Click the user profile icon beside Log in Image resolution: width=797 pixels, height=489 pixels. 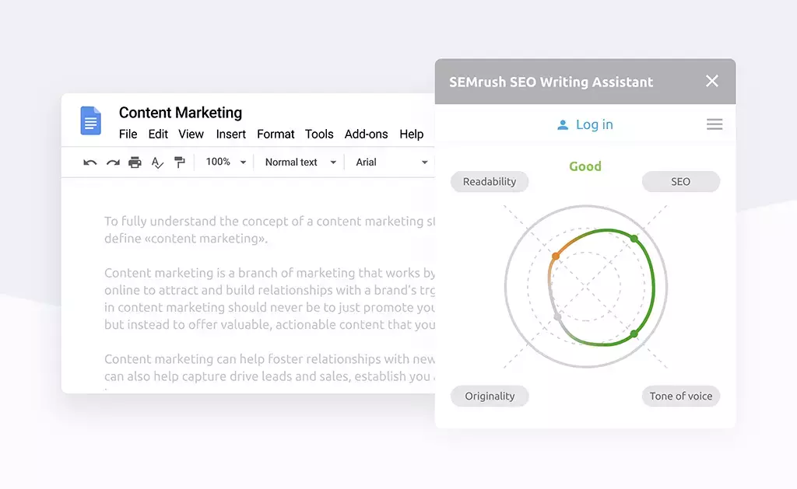pos(563,125)
